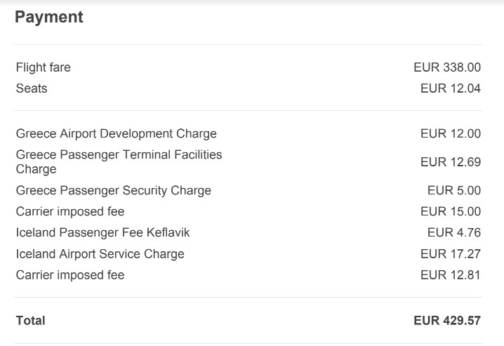Select Greece Passenger Security Charge label
This screenshot has height=346, width=504.
tap(114, 190)
